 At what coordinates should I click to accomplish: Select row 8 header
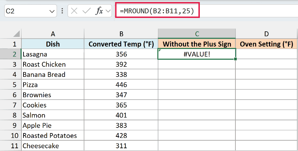pyautogui.click(x=11, y=115)
